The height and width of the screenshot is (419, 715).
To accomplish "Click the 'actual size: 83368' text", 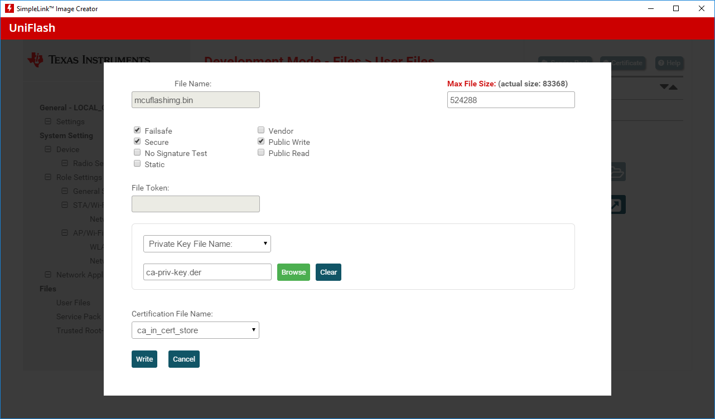I will tap(533, 84).
